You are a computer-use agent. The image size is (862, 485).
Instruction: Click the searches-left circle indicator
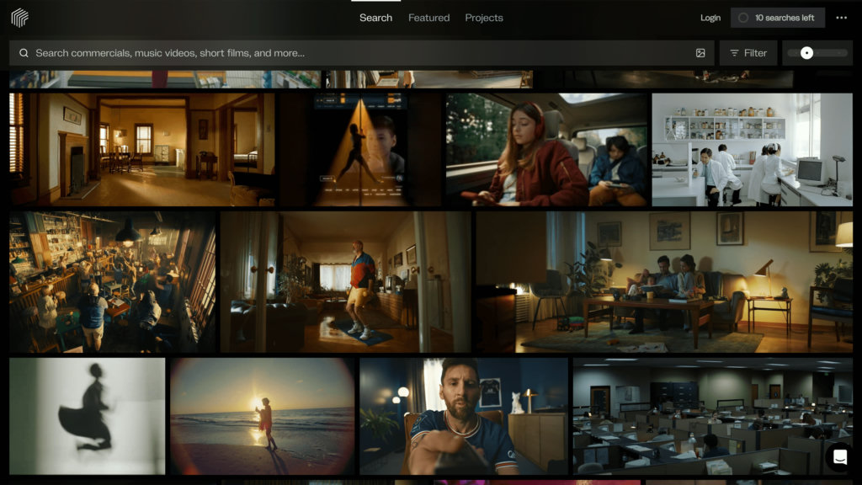pyautogui.click(x=743, y=18)
